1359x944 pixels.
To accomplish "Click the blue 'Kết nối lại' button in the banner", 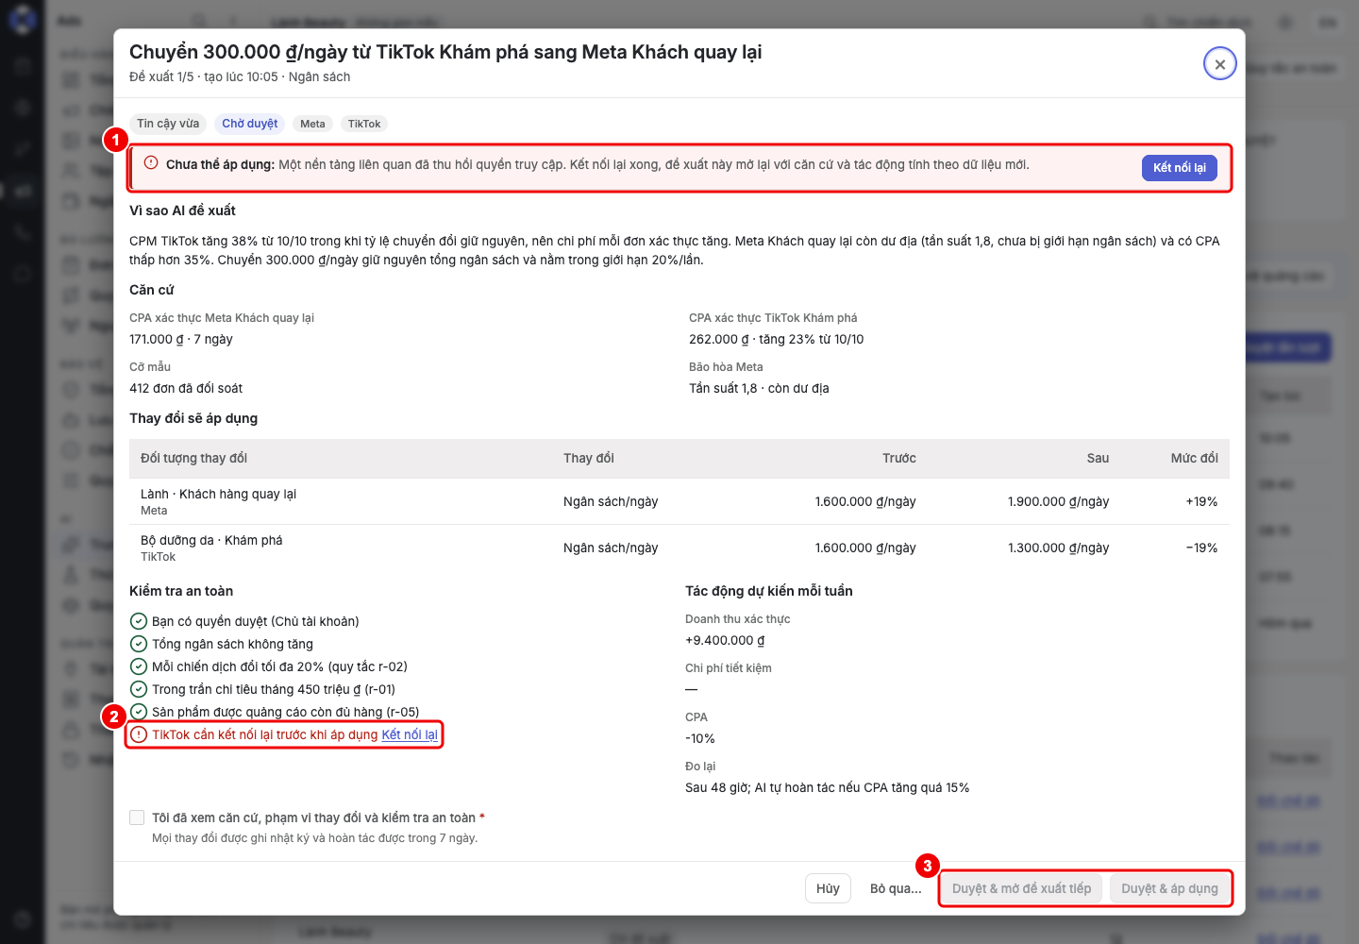I will (1179, 168).
